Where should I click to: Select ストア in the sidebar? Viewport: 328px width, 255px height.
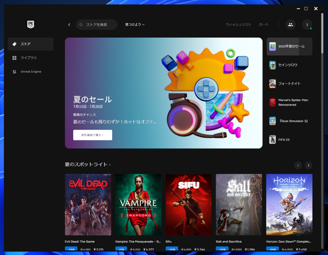tap(31, 44)
